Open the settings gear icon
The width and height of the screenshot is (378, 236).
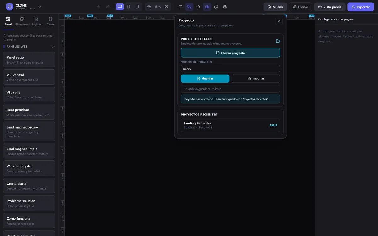(225, 7)
